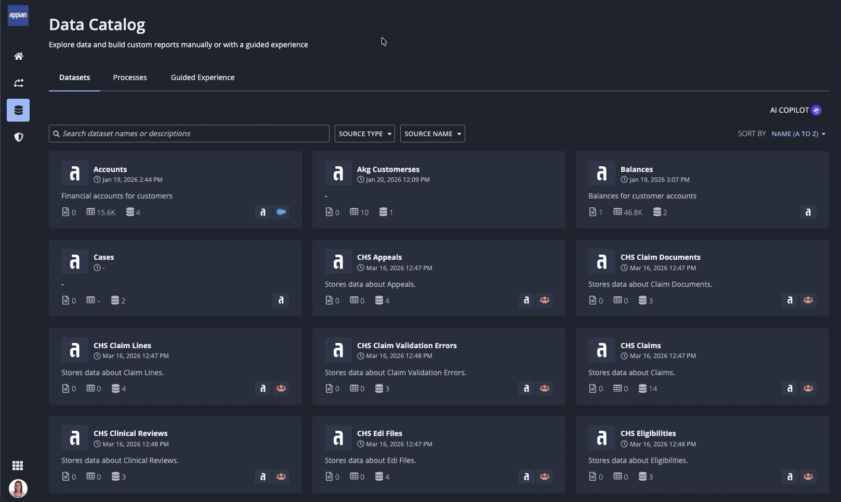Click the search dataset names input field
The height and width of the screenshot is (502, 841).
[x=189, y=134]
